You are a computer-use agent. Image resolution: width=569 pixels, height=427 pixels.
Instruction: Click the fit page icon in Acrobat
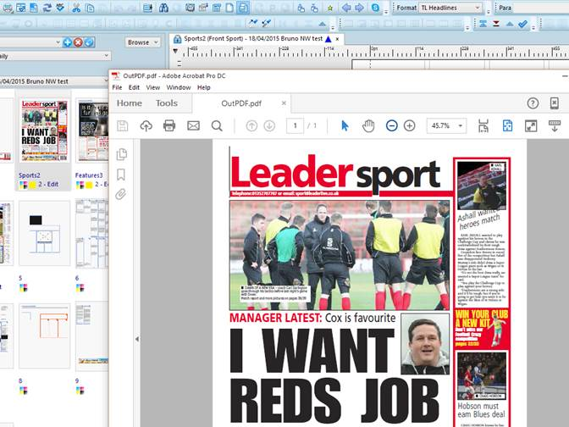tap(507, 126)
